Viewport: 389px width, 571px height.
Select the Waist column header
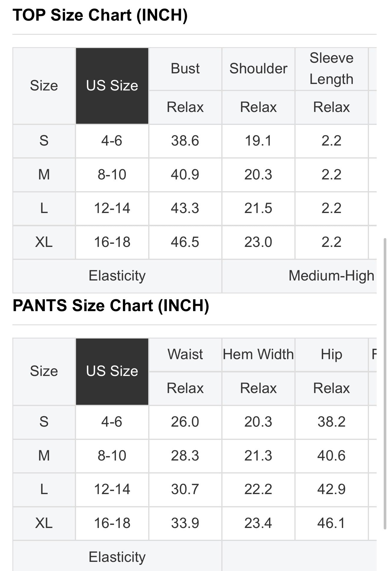pyautogui.click(x=185, y=354)
